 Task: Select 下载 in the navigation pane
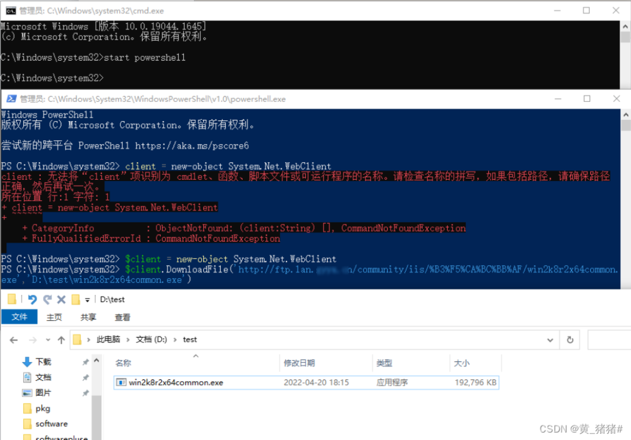43,361
